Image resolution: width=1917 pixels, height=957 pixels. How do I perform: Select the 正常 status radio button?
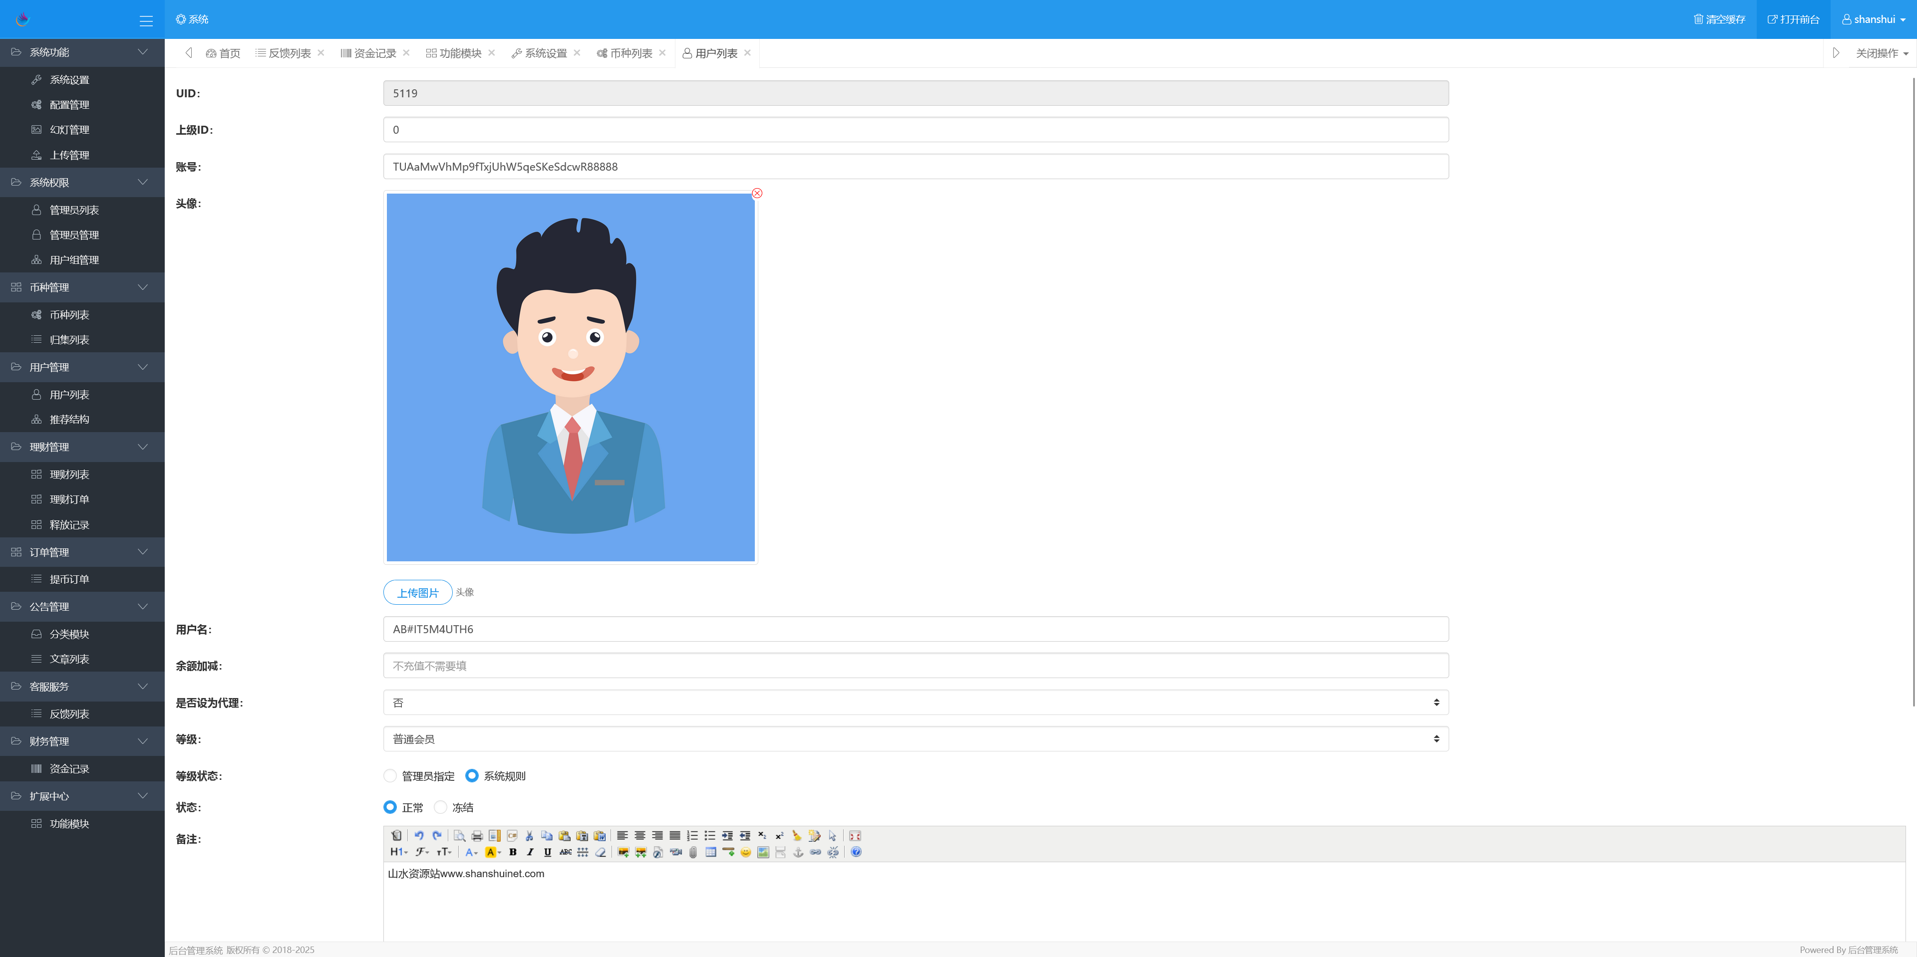[x=390, y=807]
